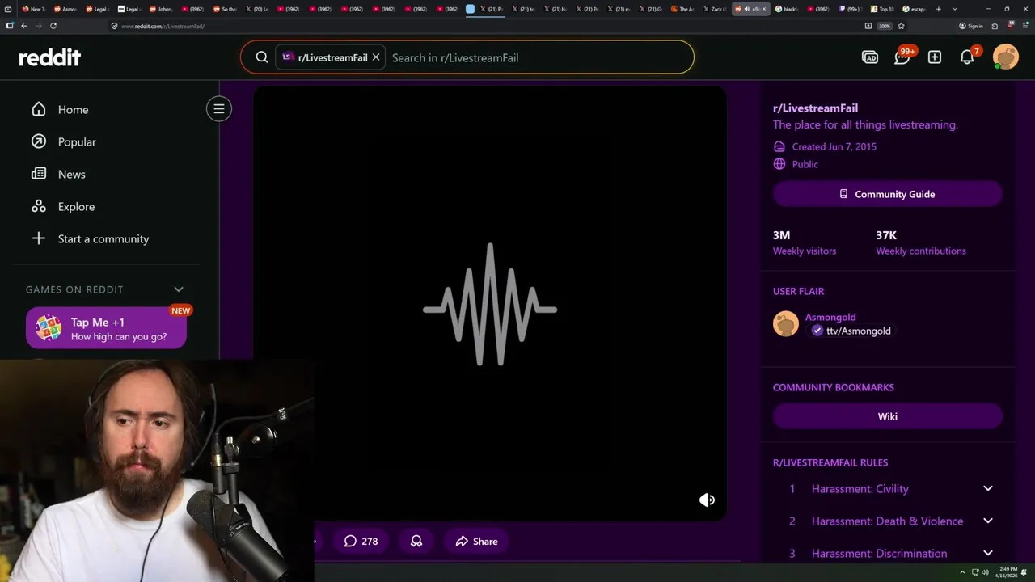
Task: Click the browser back arrow
Action: tap(24, 26)
